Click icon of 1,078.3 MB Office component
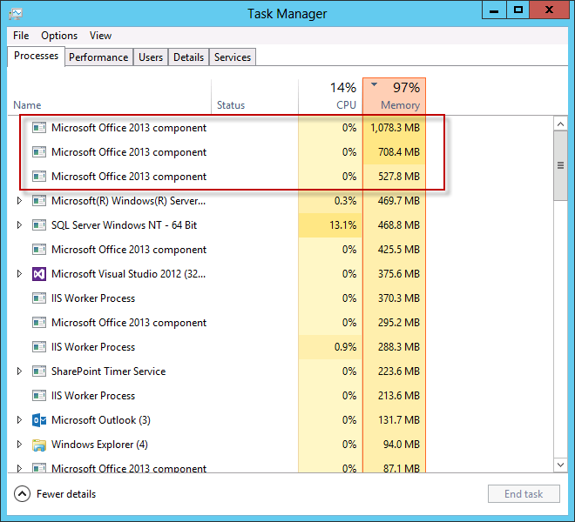 coord(38,128)
